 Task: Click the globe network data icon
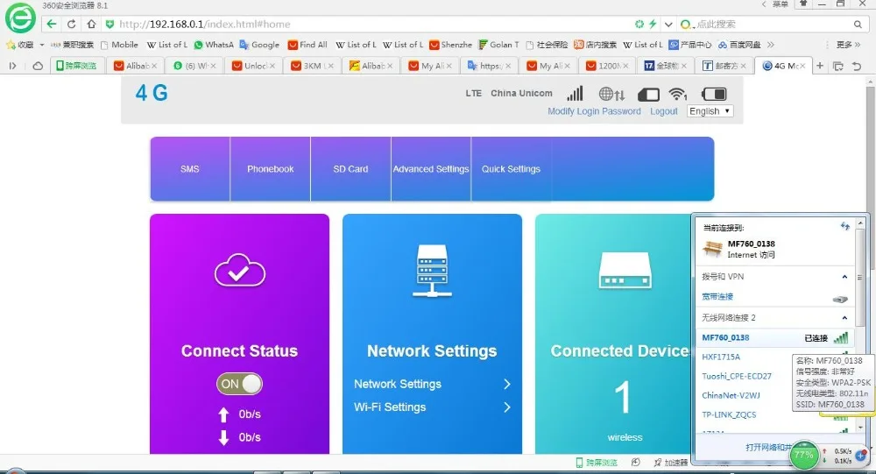click(611, 94)
